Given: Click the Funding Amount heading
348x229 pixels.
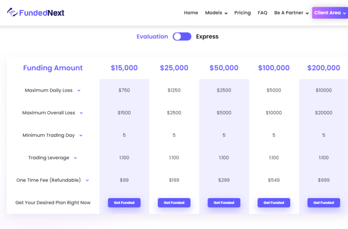Looking at the screenshot, I should click(53, 68).
